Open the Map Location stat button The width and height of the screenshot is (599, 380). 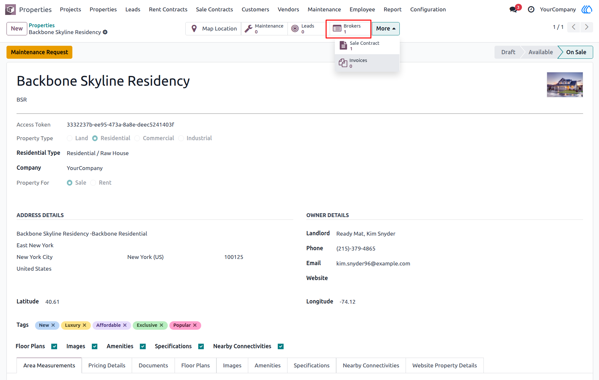[214, 29]
